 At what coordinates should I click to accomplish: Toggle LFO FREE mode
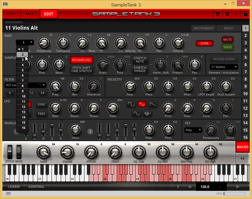41,114
